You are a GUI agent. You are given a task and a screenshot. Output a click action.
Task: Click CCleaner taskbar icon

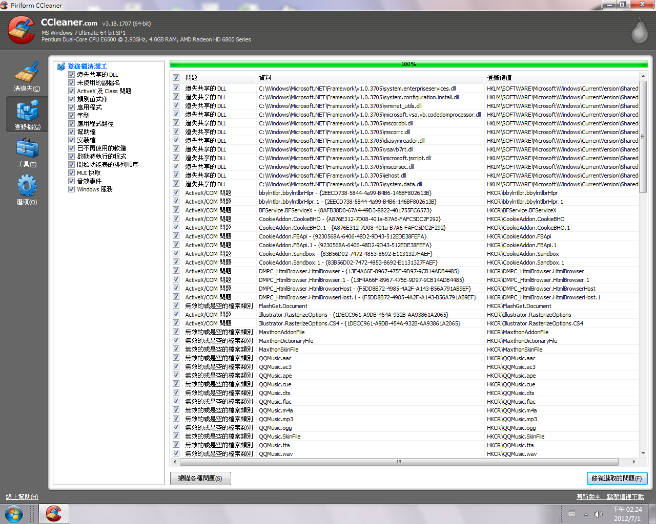click(54, 514)
